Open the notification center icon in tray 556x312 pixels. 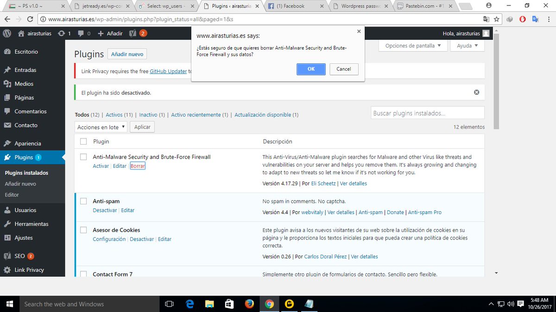coord(520,304)
